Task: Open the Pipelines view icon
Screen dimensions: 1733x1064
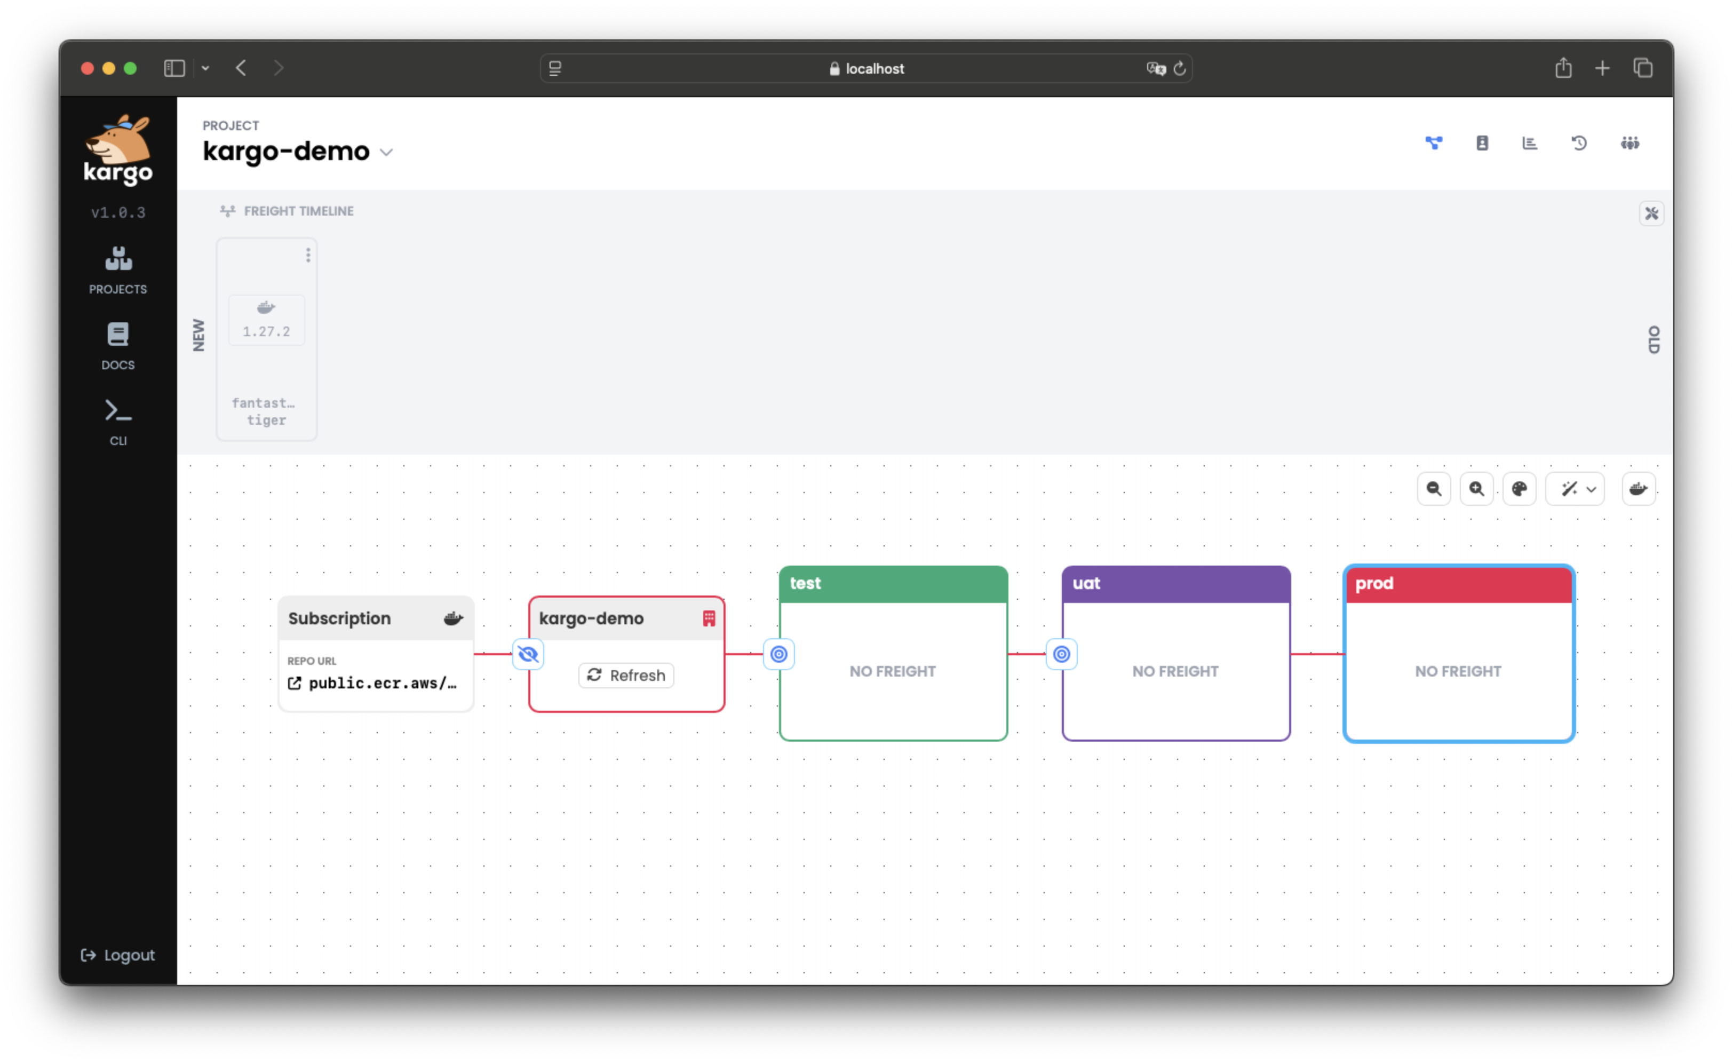Action: click(x=1435, y=143)
